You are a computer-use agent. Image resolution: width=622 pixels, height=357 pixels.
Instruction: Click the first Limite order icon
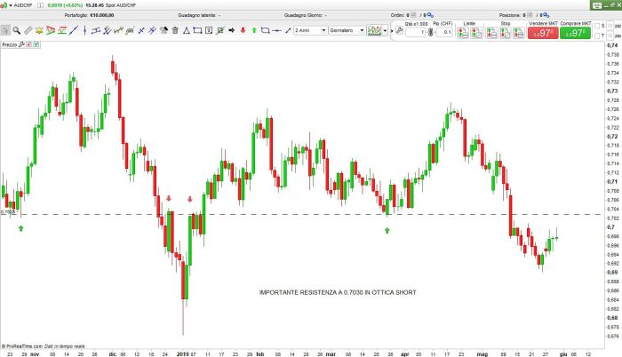coord(463,33)
